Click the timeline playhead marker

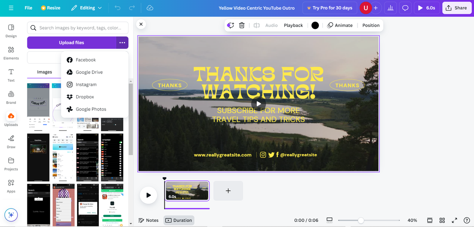(x=164, y=179)
